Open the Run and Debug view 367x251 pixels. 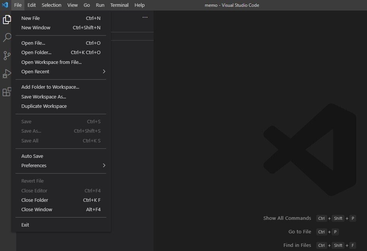point(7,74)
